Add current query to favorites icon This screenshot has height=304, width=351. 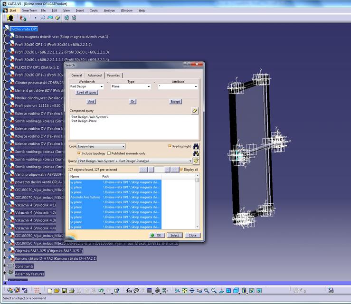click(196, 161)
